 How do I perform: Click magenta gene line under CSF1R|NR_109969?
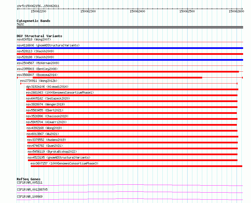pyautogui.click(x=130, y=199)
